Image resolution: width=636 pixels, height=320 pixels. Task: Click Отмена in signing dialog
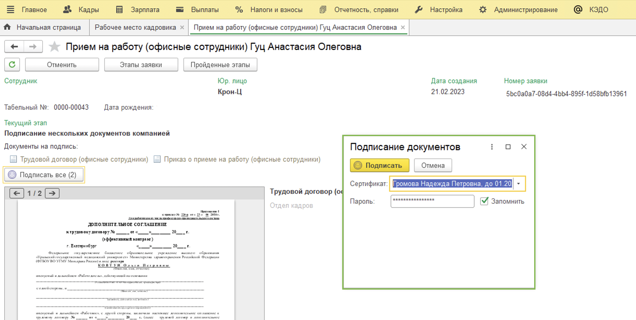tap(433, 165)
